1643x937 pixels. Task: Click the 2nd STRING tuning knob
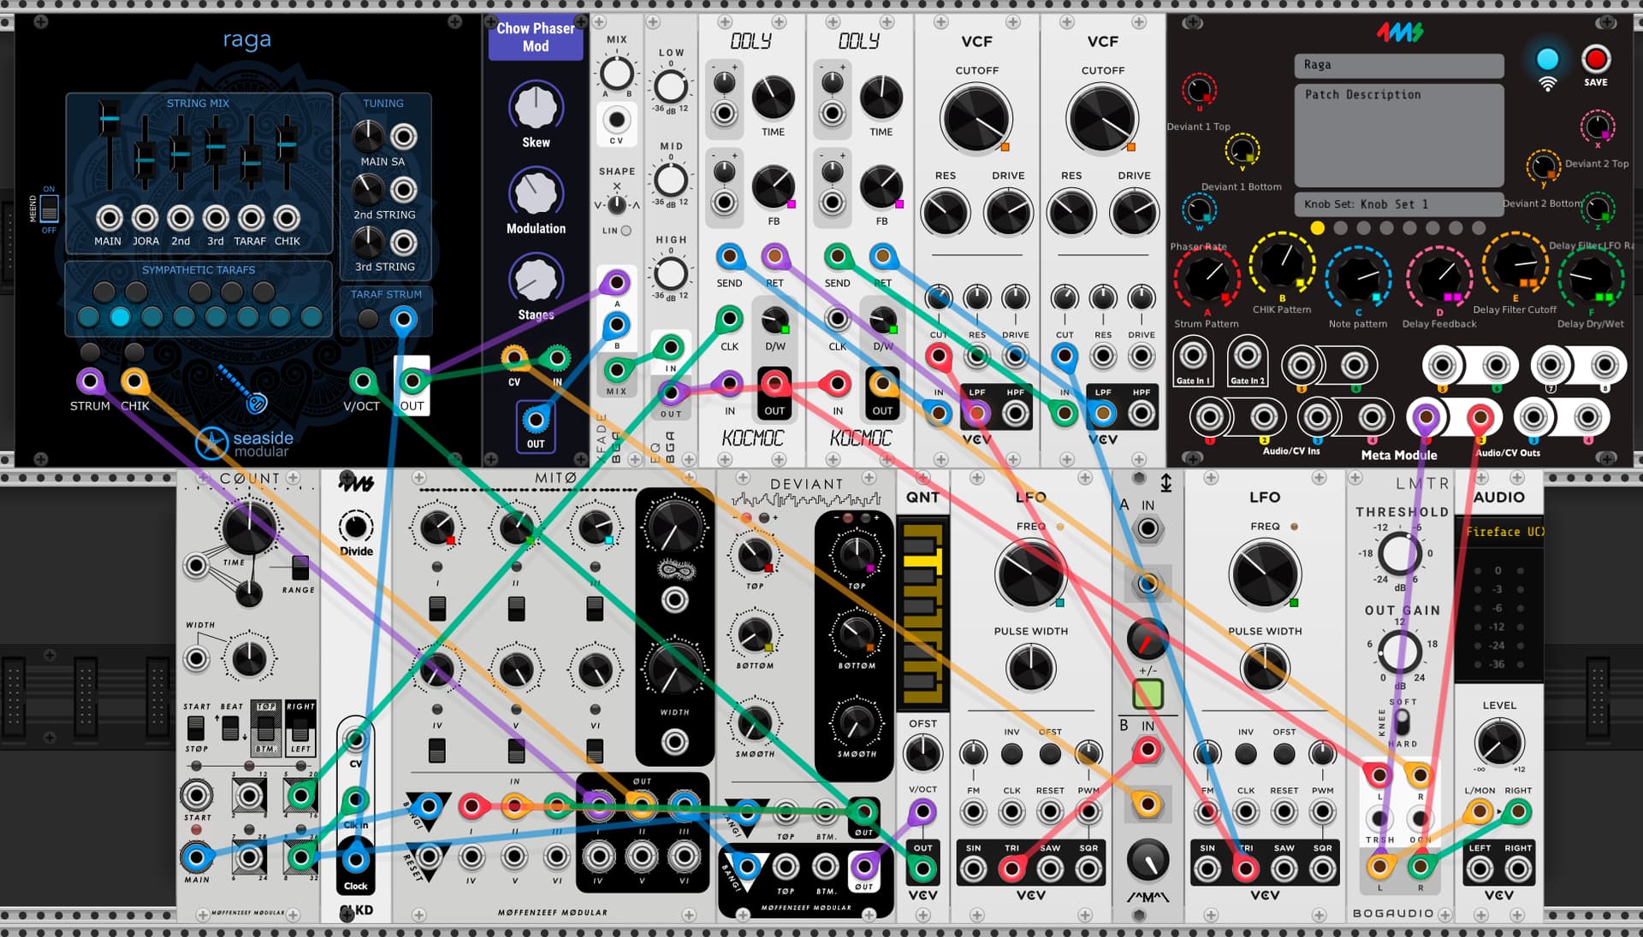368,189
